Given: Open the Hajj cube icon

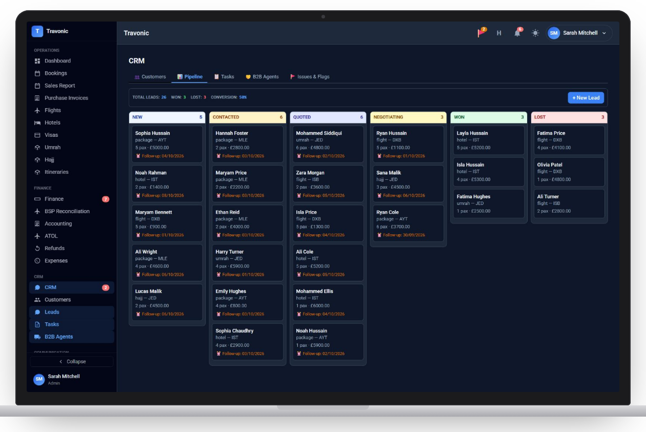Looking at the screenshot, I should coord(37,159).
